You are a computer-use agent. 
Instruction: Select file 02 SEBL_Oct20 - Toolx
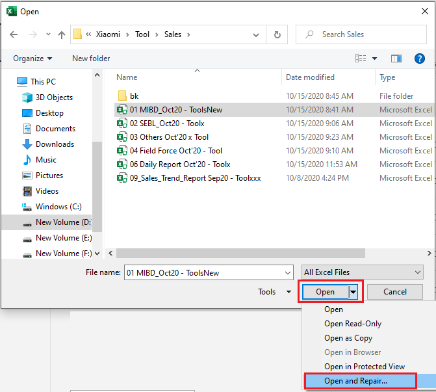(x=167, y=124)
